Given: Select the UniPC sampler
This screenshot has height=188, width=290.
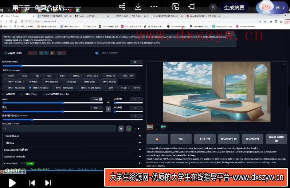Looking at the screenshot, I should [136, 88].
